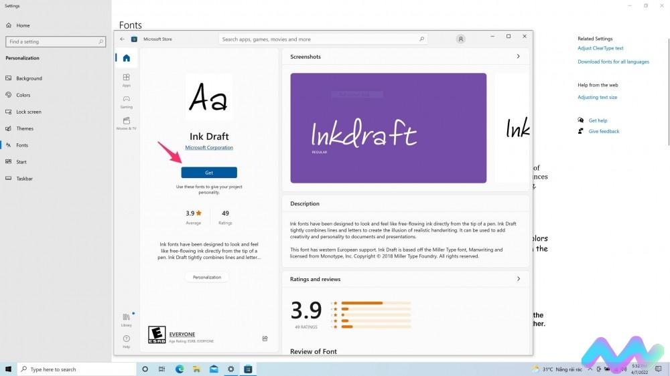Open Microsoft Edge from taskbar
The height and width of the screenshot is (376, 670).
pyautogui.click(x=180, y=369)
